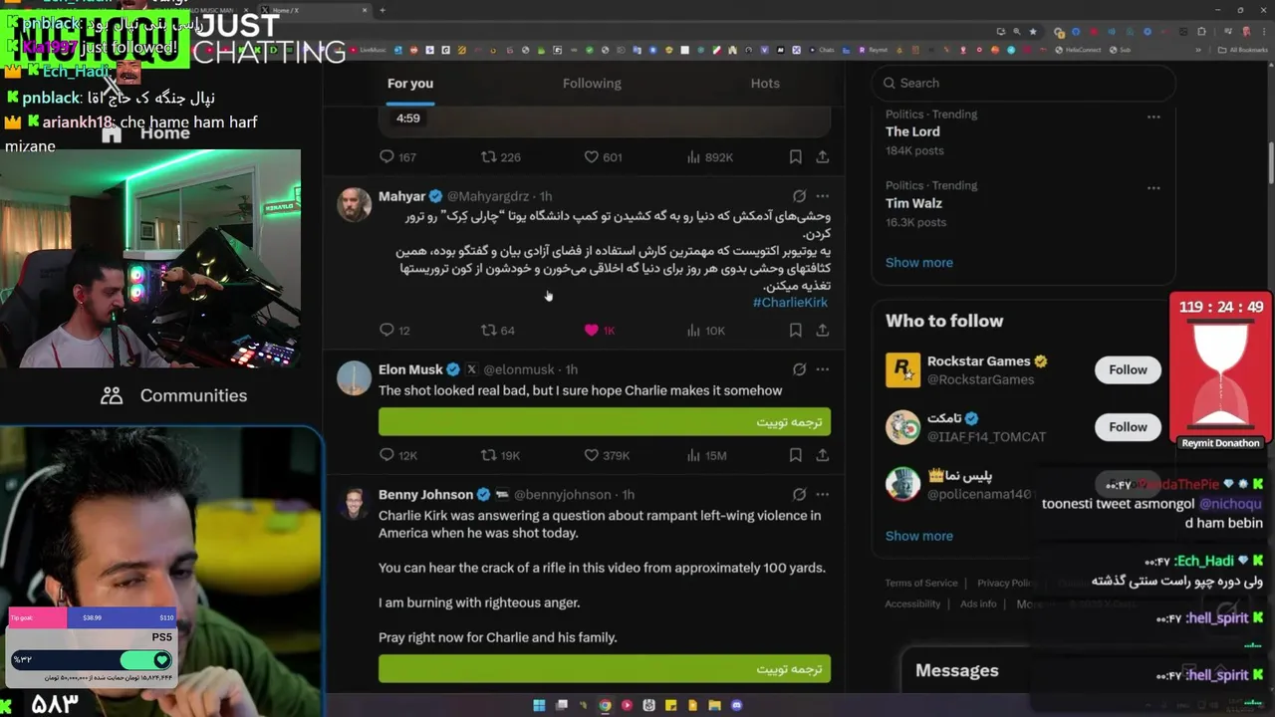Reply to Elon Musk's tweet (12K)
The height and width of the screenshot is (717, 1275).
pyautogui.click(x=398, y=455)
